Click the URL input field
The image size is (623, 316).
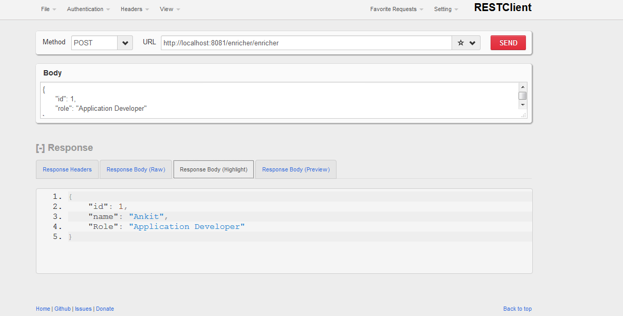pos(306,43)
